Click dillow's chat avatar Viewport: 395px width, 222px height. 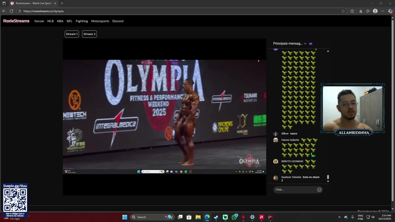pos(276,134)
